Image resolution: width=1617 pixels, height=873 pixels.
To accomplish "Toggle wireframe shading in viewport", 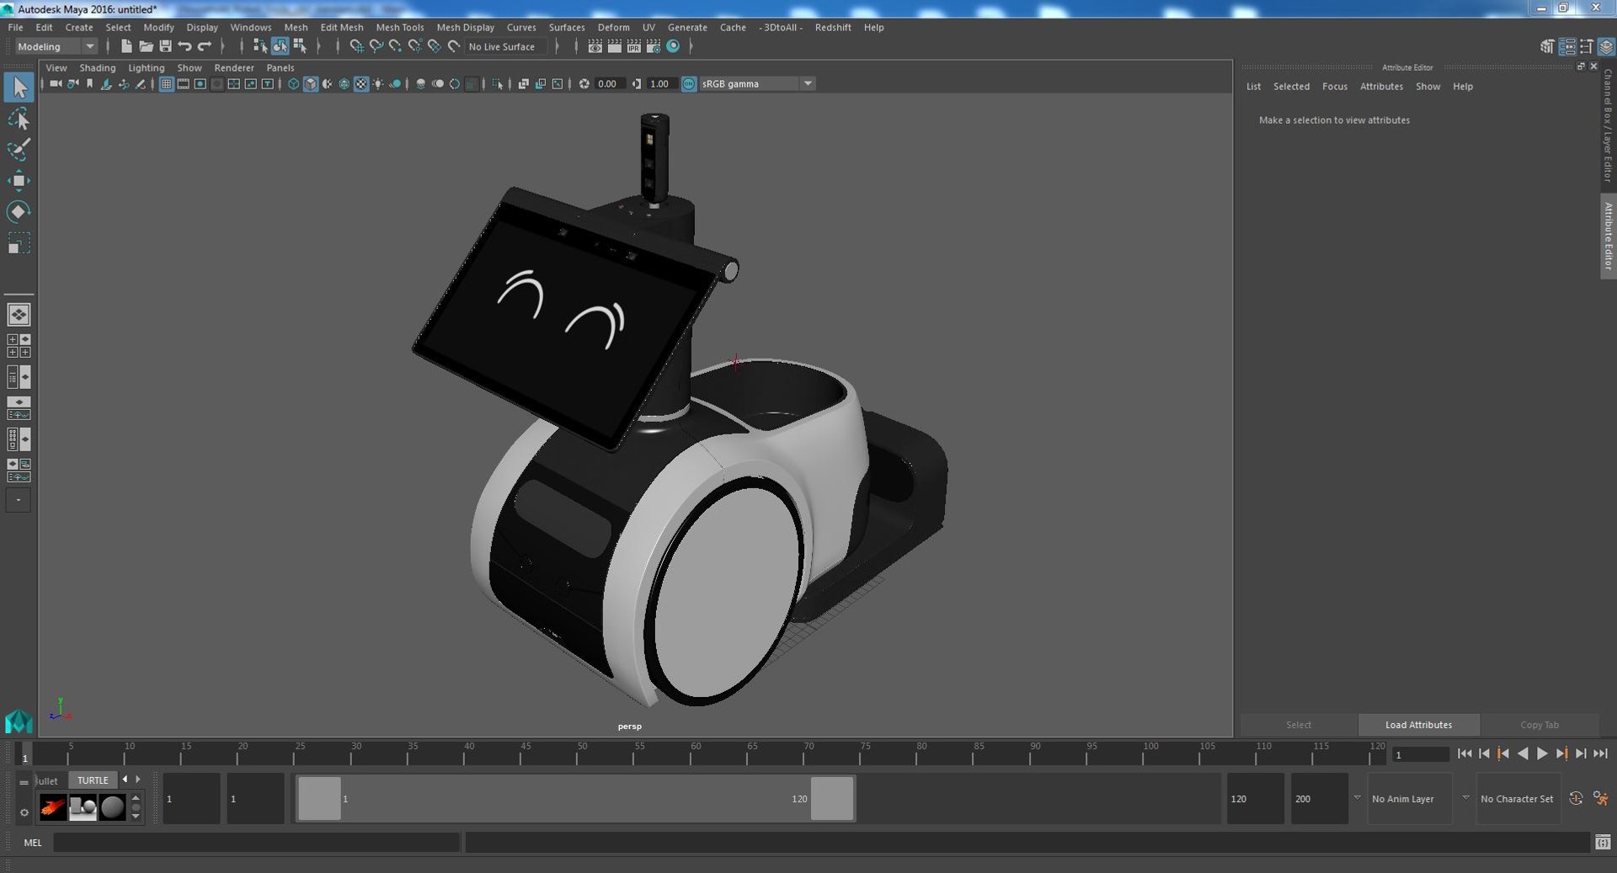I will (293, 83).
